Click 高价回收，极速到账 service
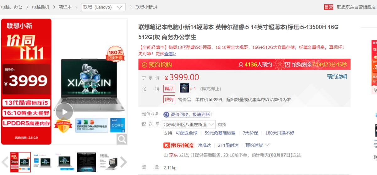Viewport: 377px width, 175px height. (190, 114)
